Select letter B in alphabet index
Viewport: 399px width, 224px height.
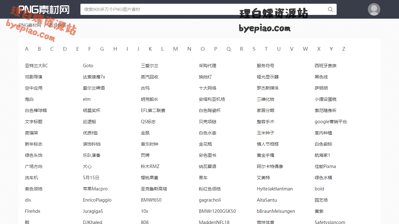(39, 49)
